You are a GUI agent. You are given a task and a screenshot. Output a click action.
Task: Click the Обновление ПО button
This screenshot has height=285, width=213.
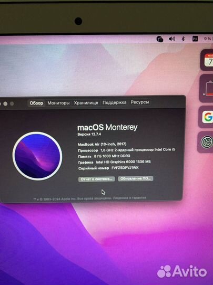click(x=136, y=178)
